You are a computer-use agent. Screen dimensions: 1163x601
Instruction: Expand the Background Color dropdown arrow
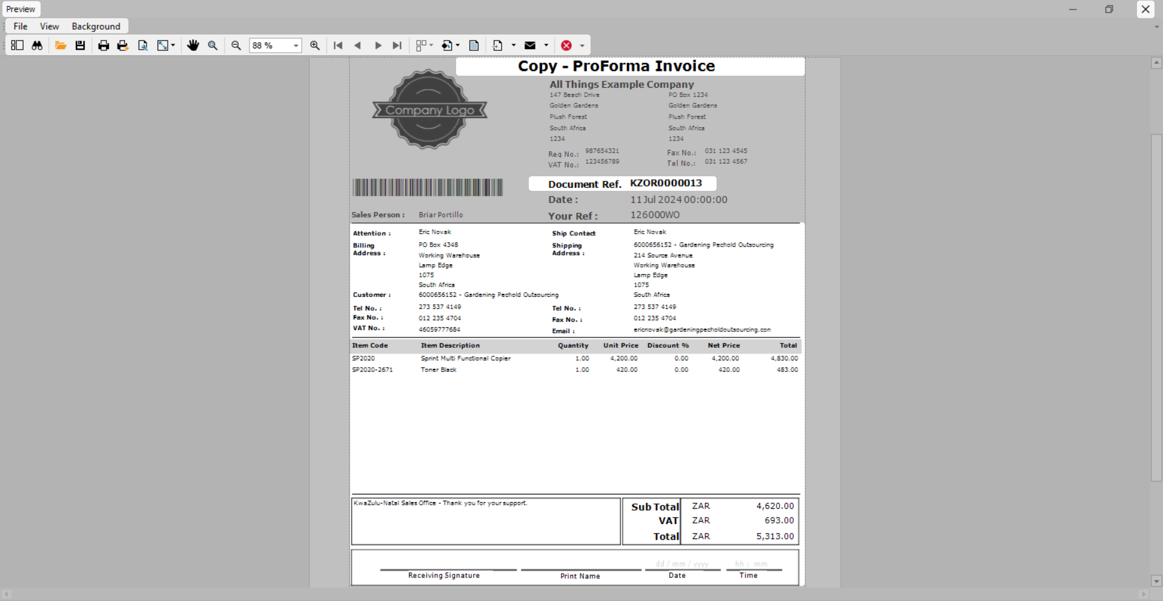(x=457, y=45)
